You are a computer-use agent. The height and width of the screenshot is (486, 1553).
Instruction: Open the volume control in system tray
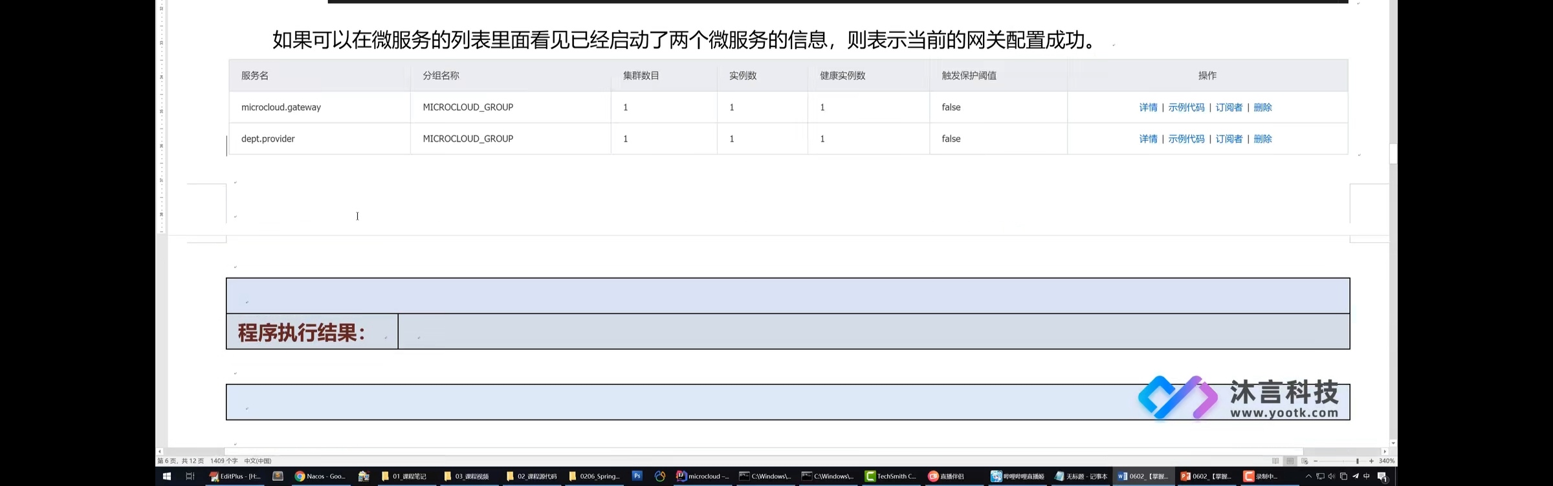pyautogui.click(x=1332, y=476)
